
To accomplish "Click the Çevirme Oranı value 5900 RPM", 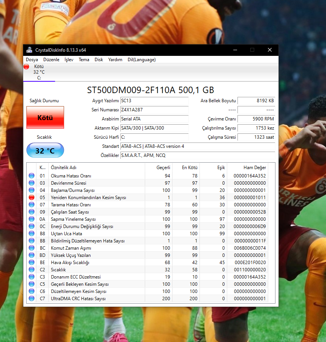I will [256, 119].
